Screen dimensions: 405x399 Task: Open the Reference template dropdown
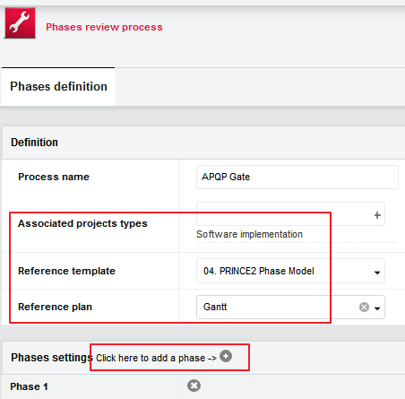(x=290, y=271)
